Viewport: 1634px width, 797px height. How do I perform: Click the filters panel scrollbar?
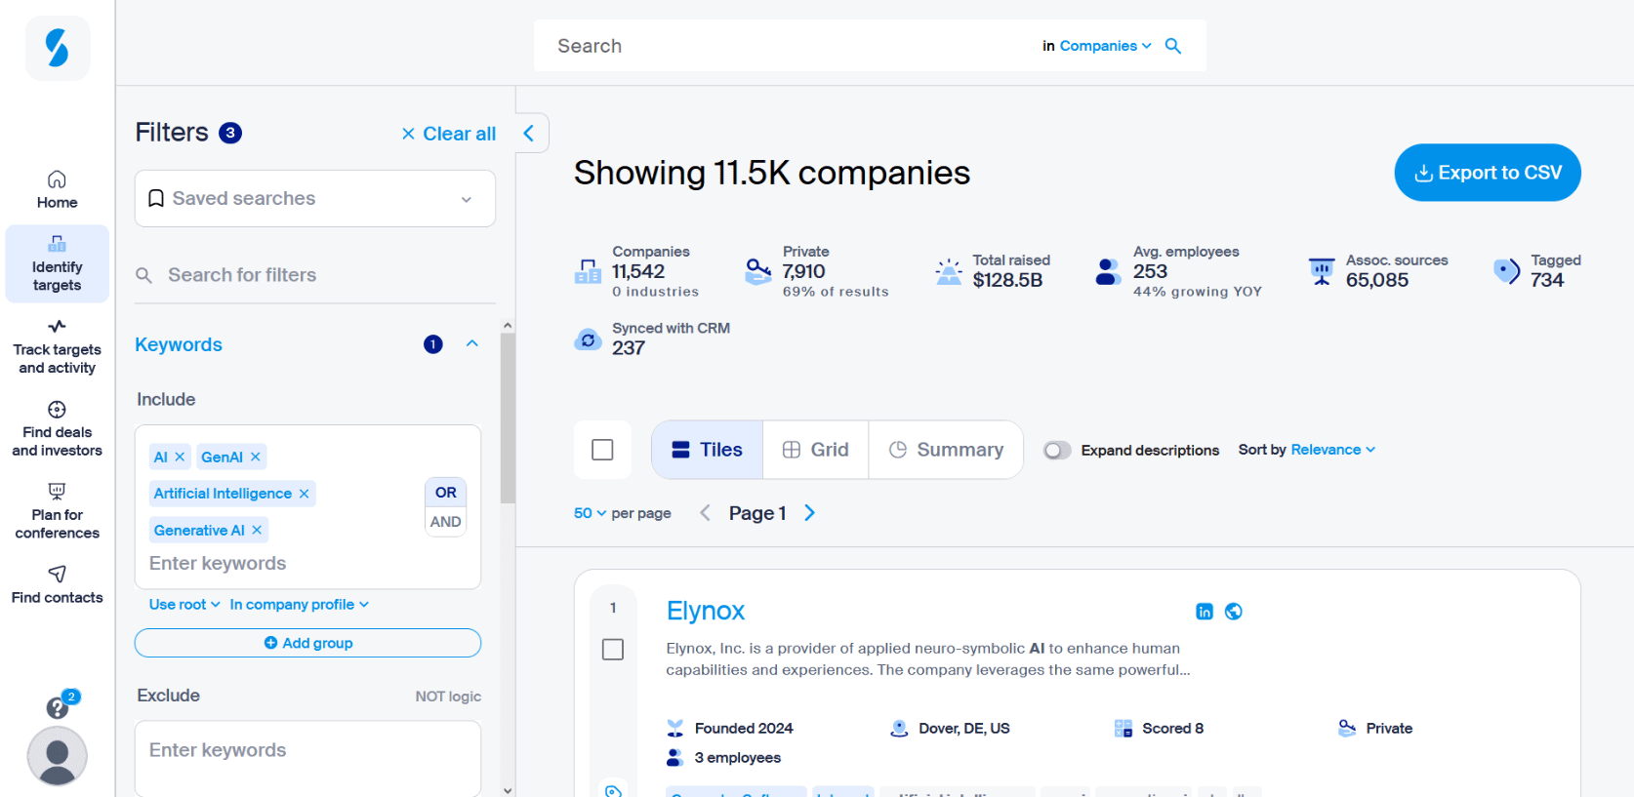pos(508,418)
